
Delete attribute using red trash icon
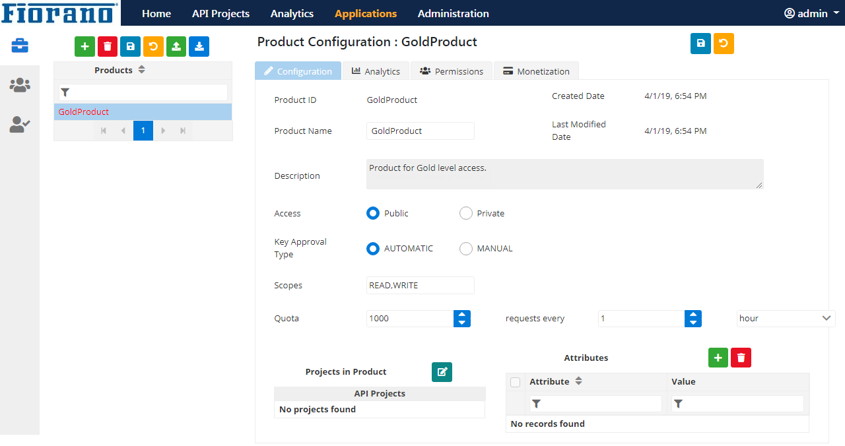[x=741, y=358]
